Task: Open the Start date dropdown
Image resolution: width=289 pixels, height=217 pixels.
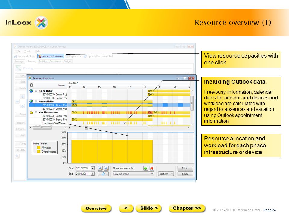Action: click(92, 168)
